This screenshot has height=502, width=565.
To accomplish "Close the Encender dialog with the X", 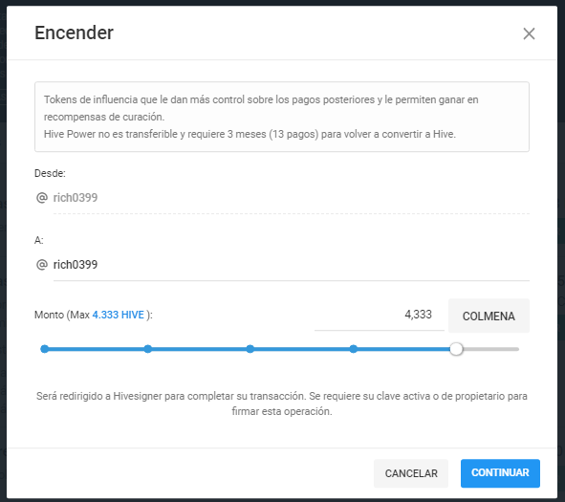I will click(529, 33).
